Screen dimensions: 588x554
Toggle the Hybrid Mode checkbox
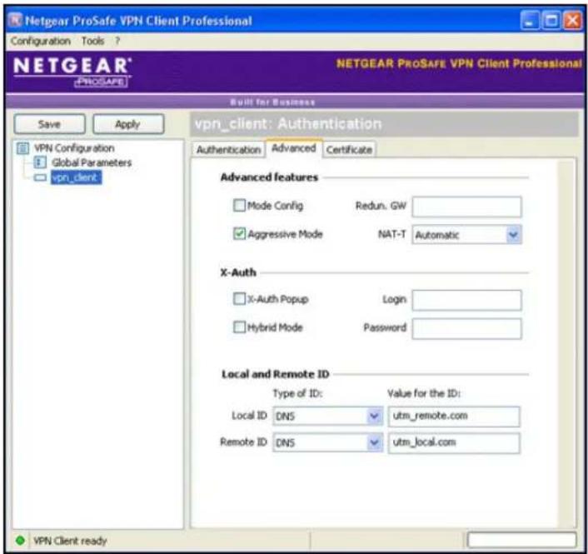(239, 327)
